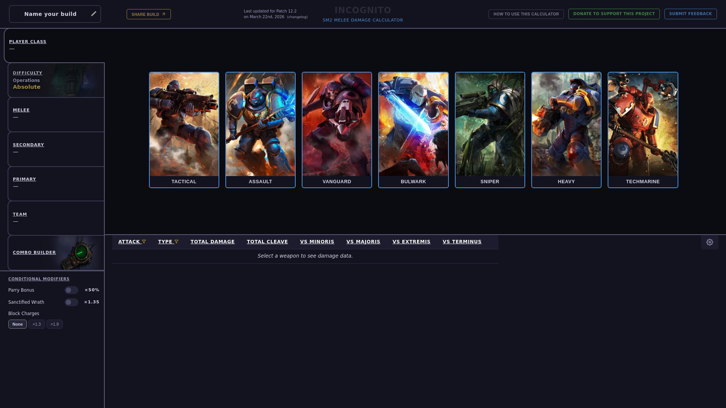This screenshot has width=726, height=408.
Task: Open the Primary weapon section
Action: (x=56, y=184)
